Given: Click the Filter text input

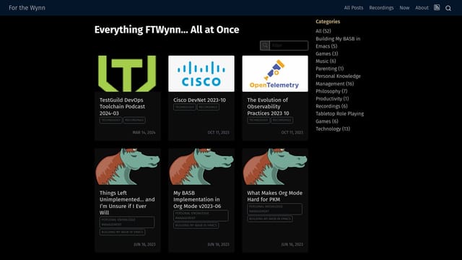Looking at the screenshot, I should pyautogui.click(x=289, y=45).
